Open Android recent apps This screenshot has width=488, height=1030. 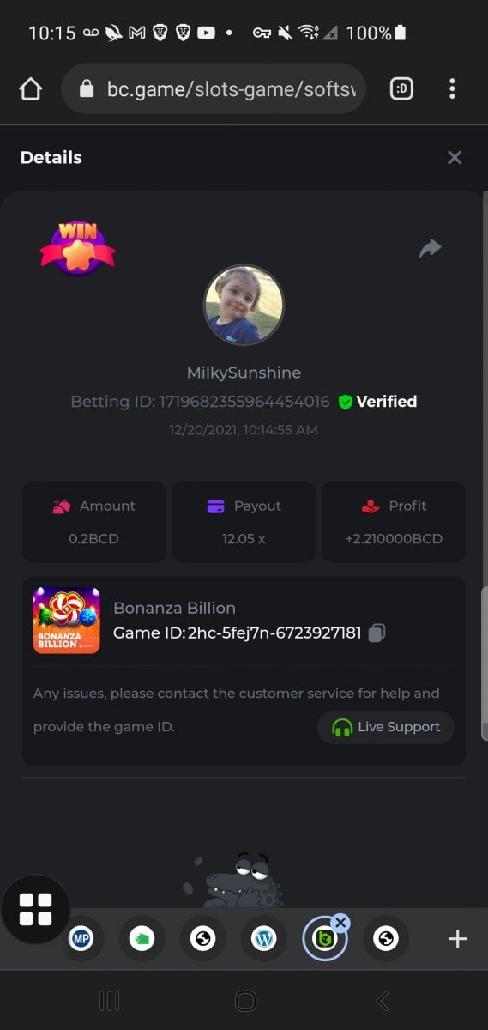[109, 1001]
